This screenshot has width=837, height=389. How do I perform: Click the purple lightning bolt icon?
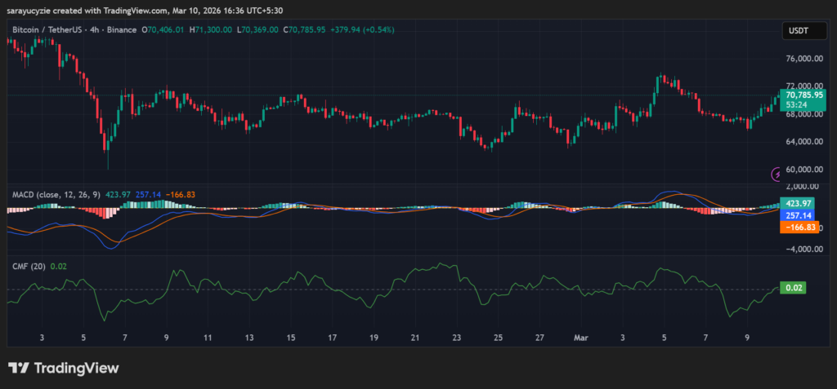click(x=777, y=174)
